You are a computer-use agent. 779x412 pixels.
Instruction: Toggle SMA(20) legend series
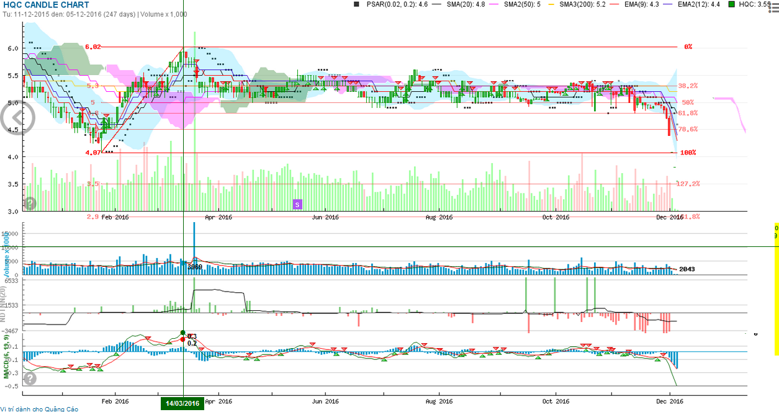pyautogui.click(x=460, y=4)
